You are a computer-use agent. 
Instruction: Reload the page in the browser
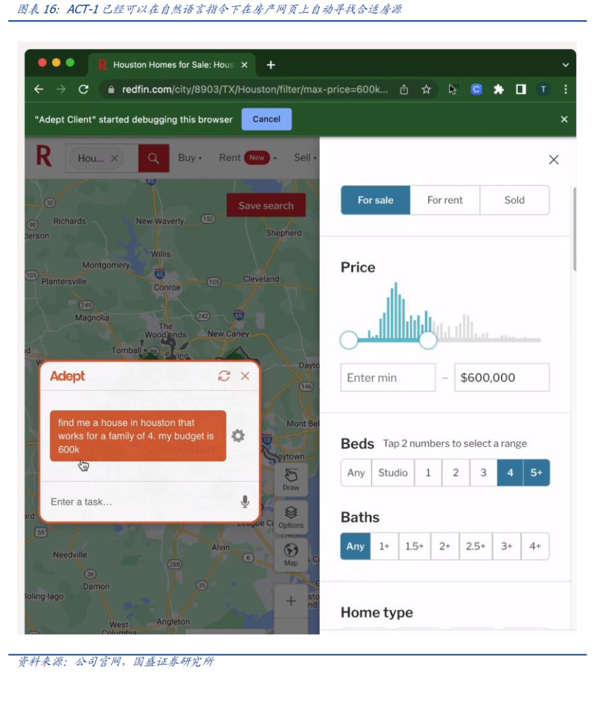pyautogui.click(x=84, y=90)
